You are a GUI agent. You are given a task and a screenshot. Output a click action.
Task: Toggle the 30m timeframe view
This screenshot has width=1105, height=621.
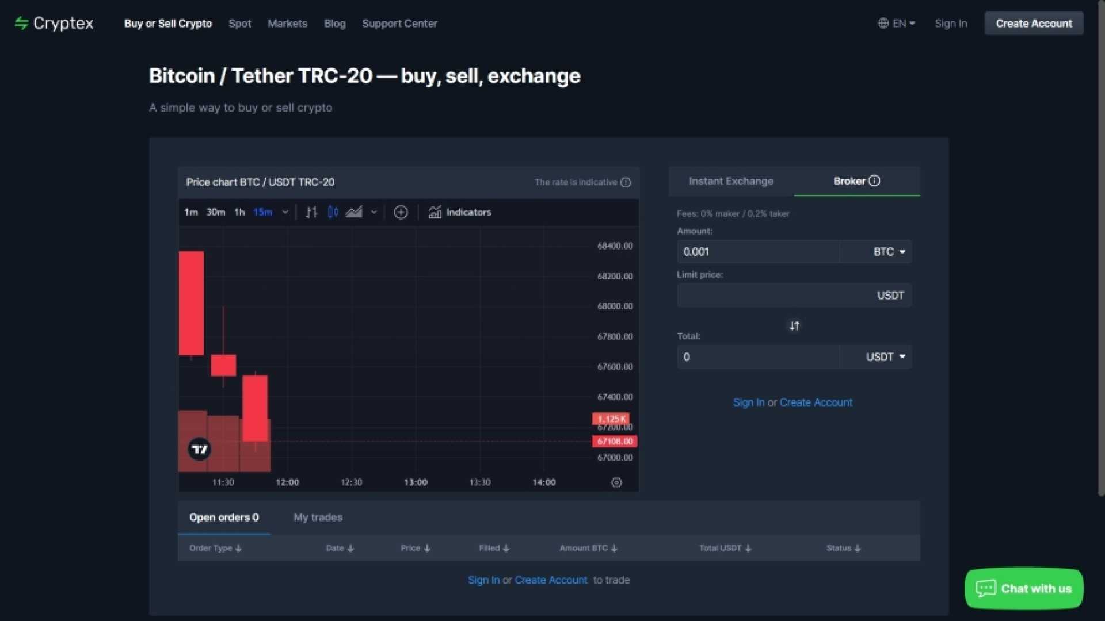[216, 212]
